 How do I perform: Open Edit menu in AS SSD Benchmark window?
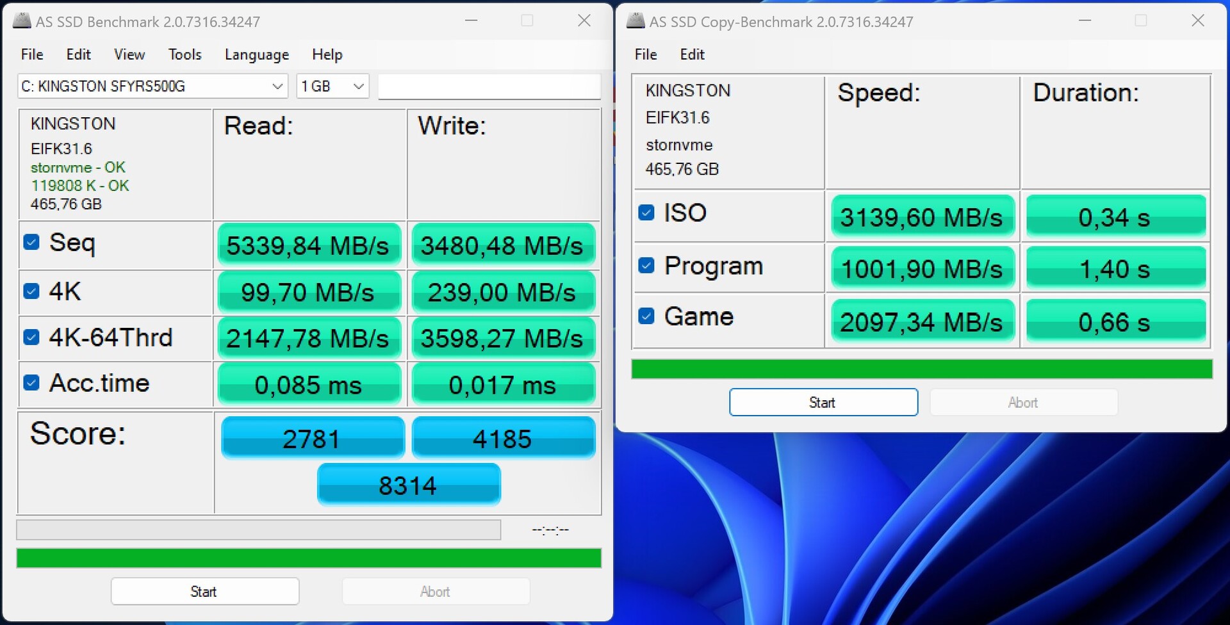point(79,54)
